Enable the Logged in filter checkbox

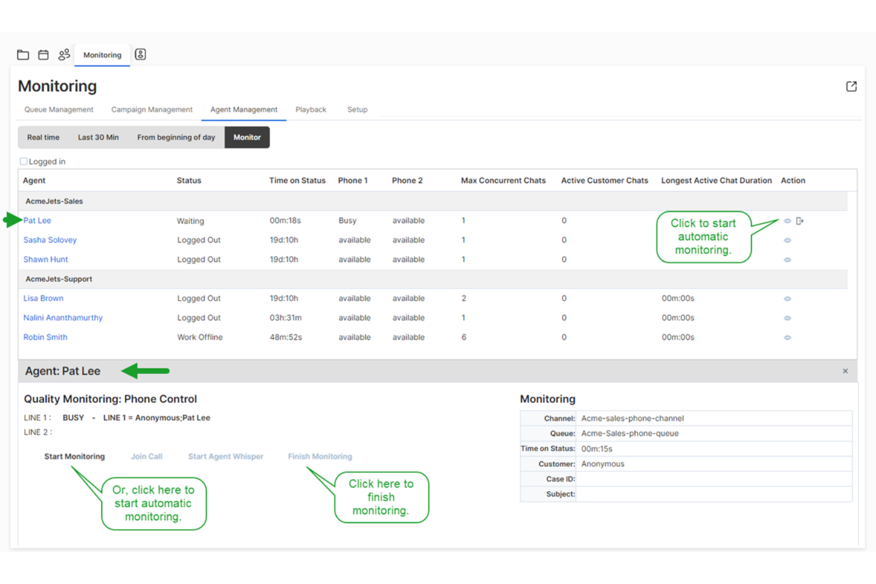(23, 160)
